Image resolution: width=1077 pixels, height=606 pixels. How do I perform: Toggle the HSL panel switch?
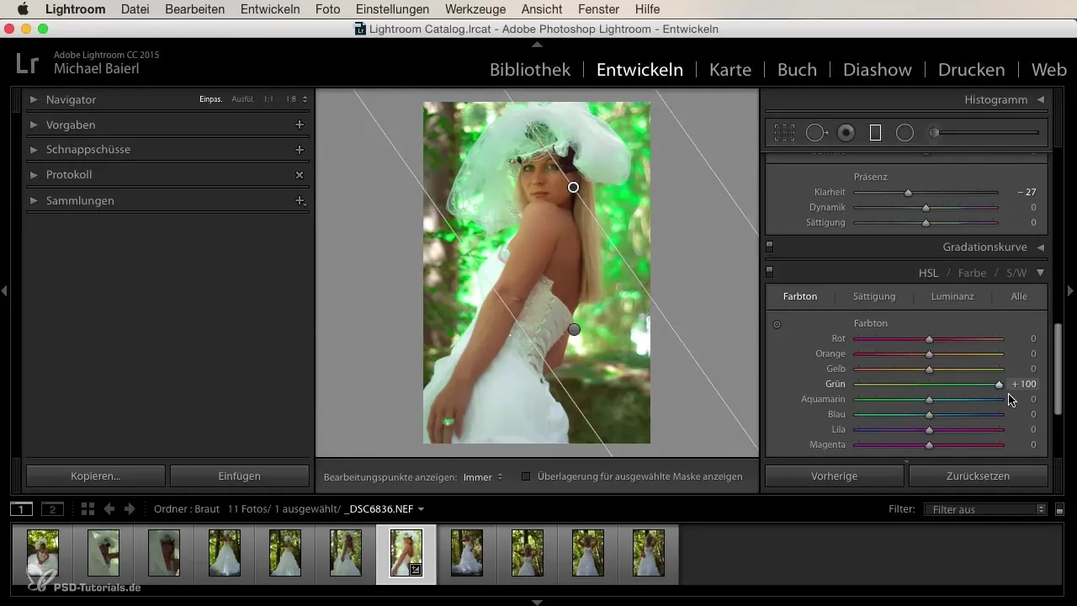pos(769,273)
